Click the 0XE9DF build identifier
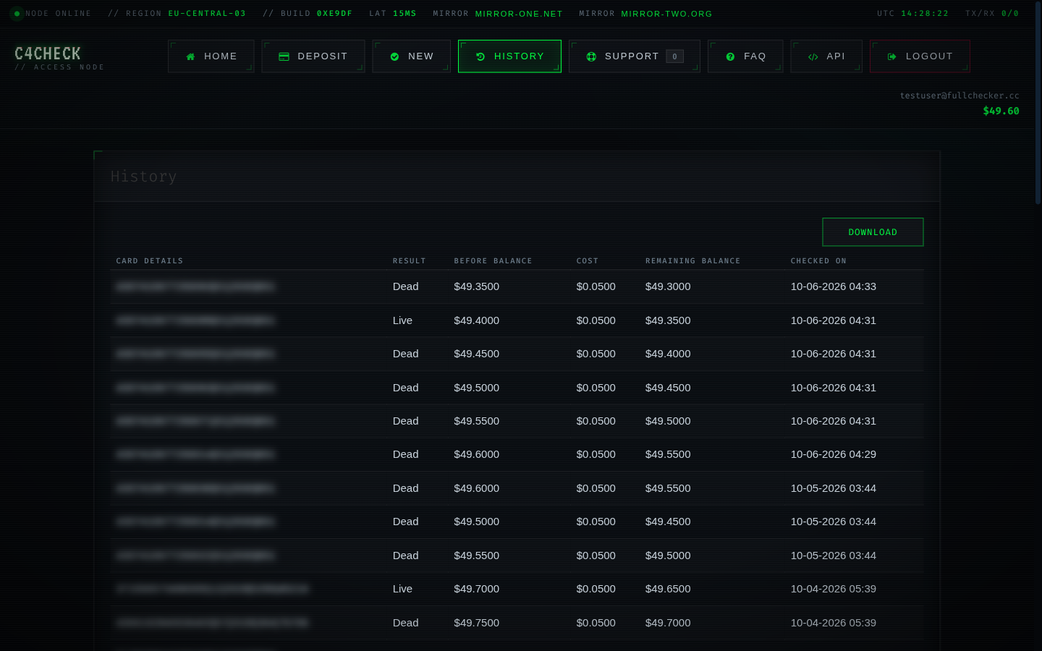1042x651 pixels. [334, 14]
